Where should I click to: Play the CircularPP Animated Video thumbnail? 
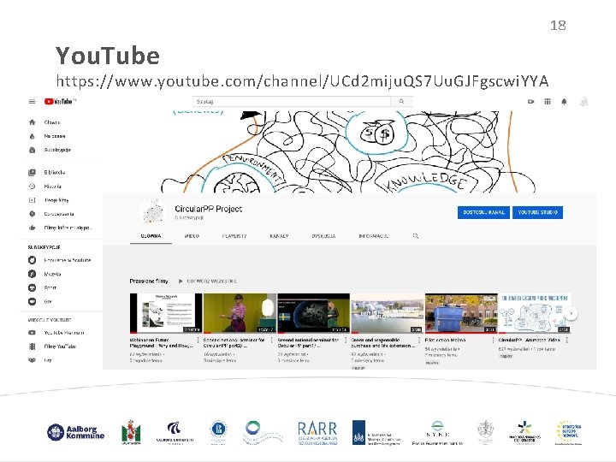click(534, 313)
